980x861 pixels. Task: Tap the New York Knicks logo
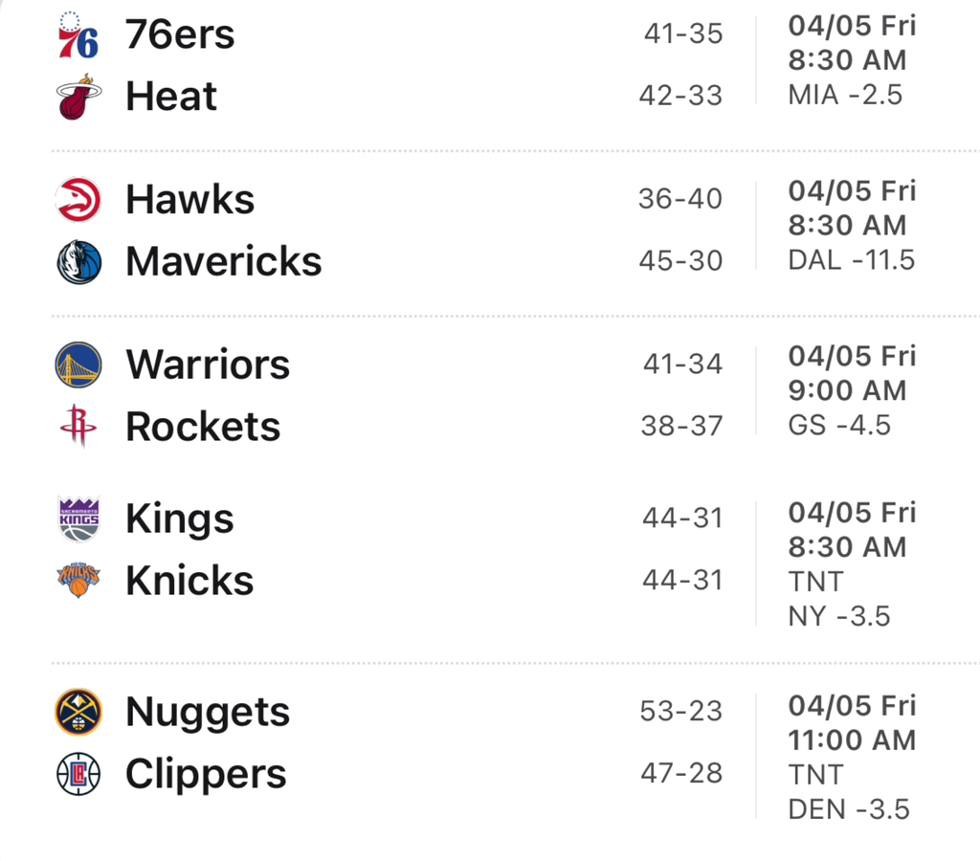(78, 581)
